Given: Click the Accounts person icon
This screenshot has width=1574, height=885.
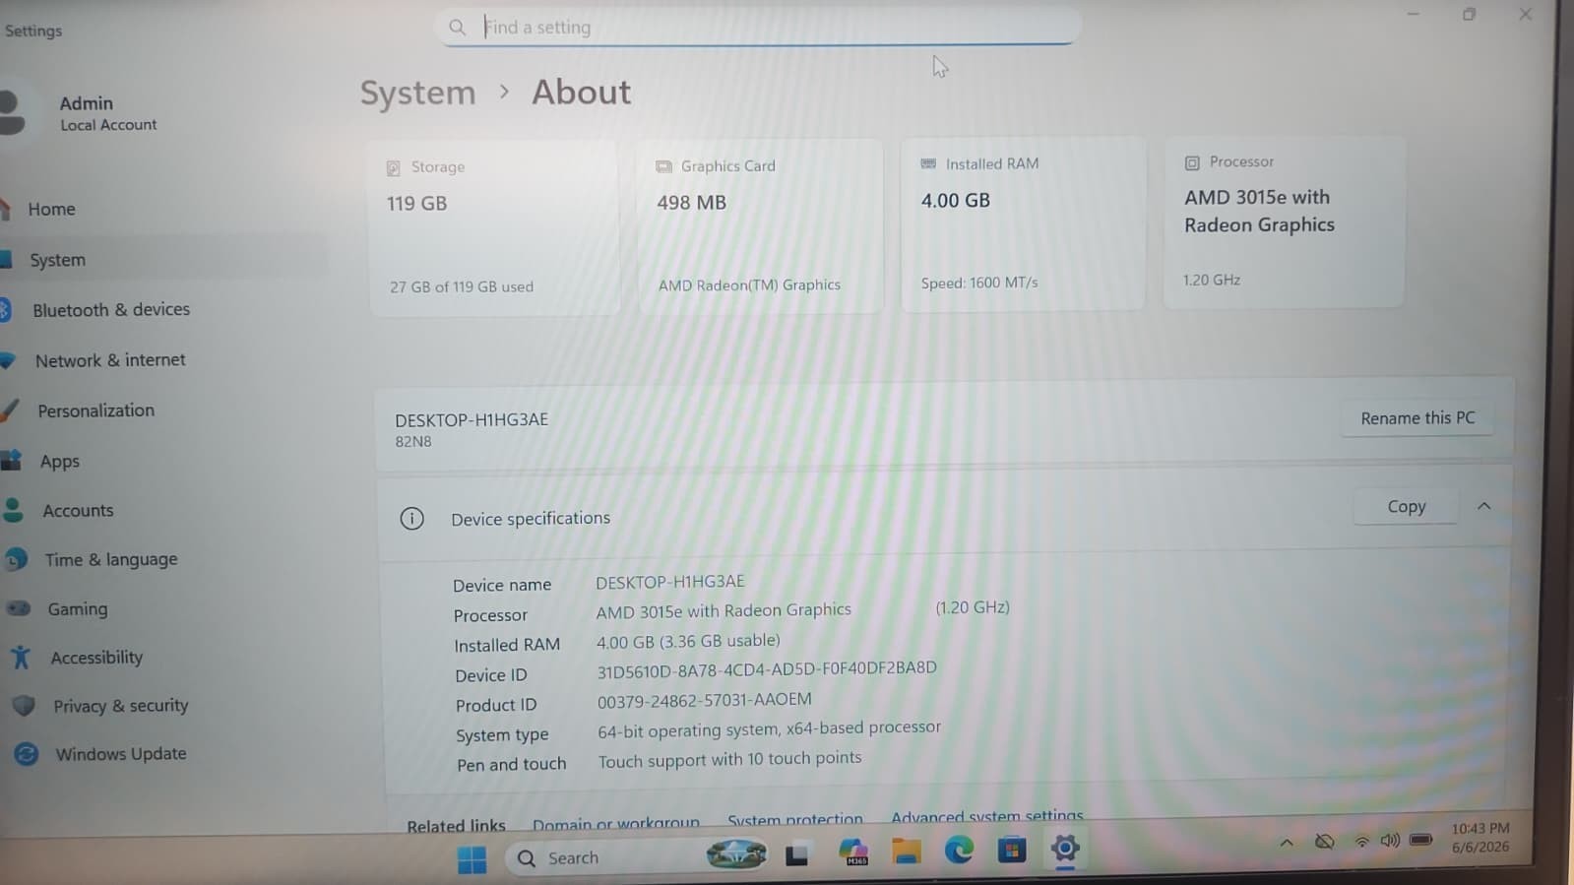Looking at the screenshot, I should (13, 510).
